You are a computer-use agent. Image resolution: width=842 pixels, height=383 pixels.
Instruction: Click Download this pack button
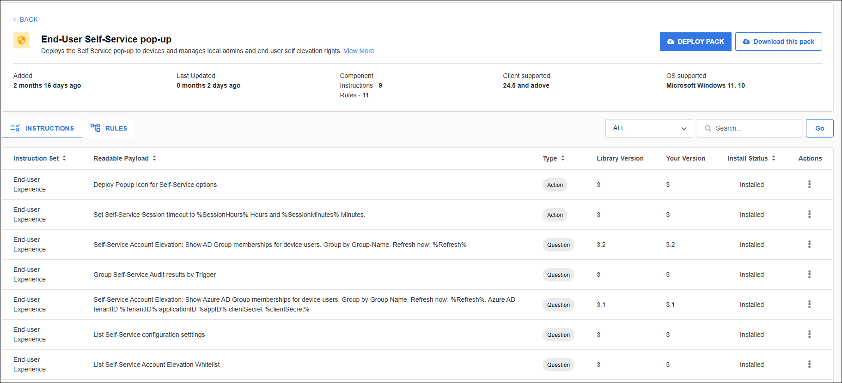coord(778,42)
